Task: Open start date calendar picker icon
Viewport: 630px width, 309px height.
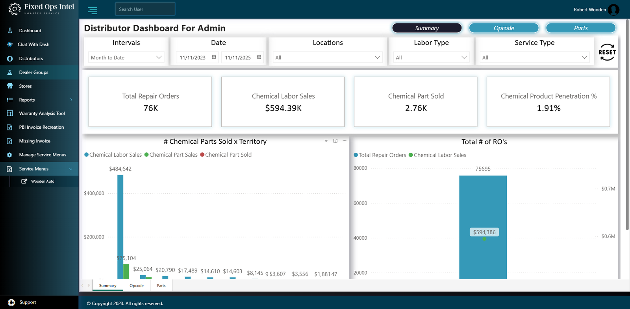Action: pos(214,57)
